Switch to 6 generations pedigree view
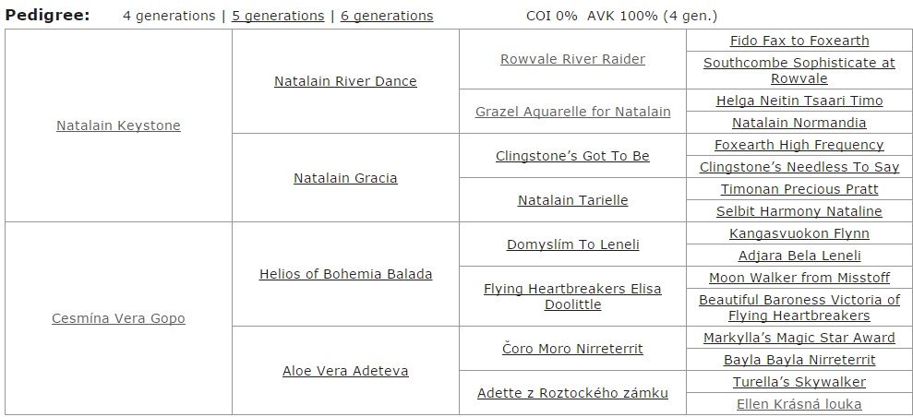The height and width of the screenshot is (417, 913). click(x=387, y=16)
